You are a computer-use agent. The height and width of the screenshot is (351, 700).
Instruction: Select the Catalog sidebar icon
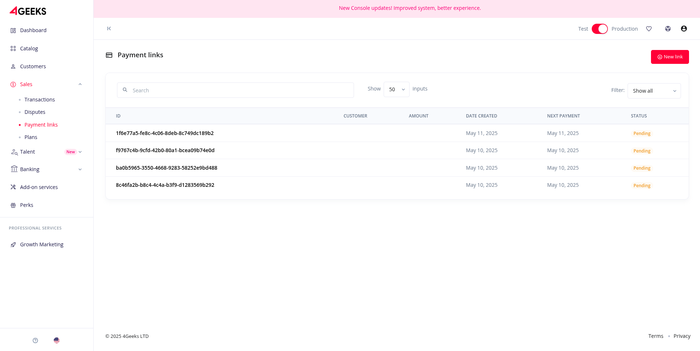[x=13, y=48]
